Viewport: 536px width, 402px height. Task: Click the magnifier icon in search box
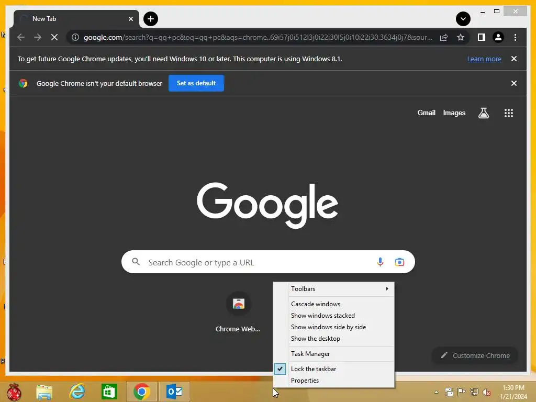(x=136, y=262)
